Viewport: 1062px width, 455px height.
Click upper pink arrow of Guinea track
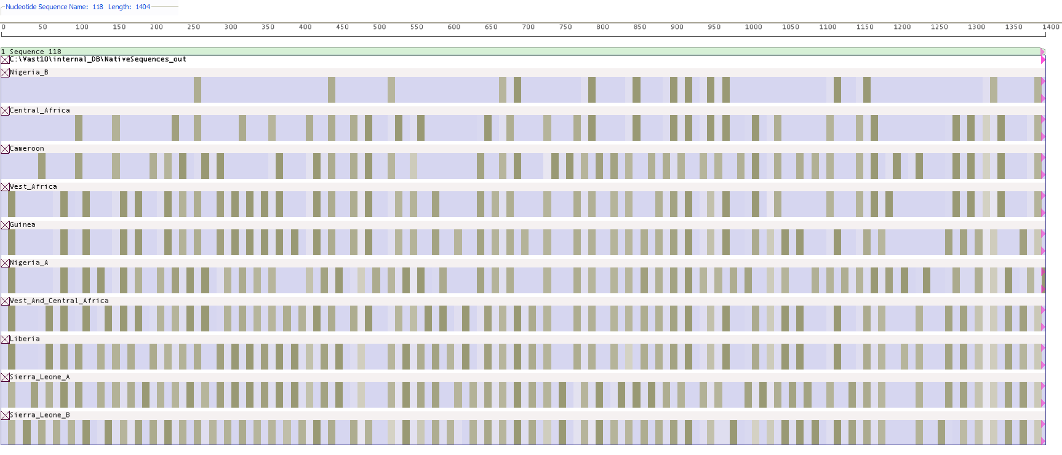tap(1043, 234)
